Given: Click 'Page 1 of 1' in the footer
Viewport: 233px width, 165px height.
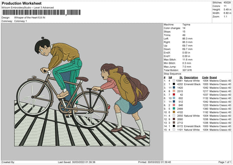Looking at the screenshot, I should [x=225, y=162].
